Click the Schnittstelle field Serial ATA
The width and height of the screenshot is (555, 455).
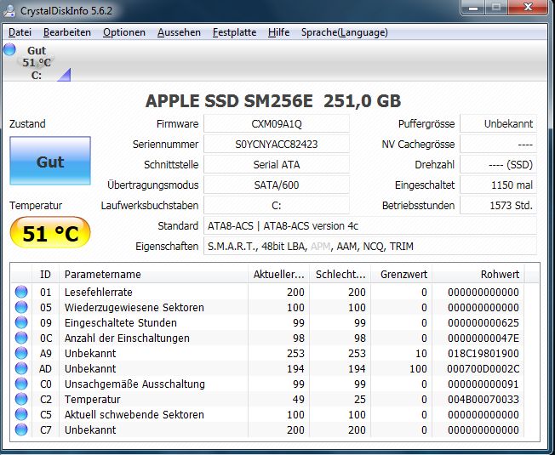click(x=277, y=165)
